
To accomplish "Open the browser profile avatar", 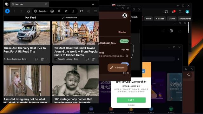I will (x=7, y=11).
